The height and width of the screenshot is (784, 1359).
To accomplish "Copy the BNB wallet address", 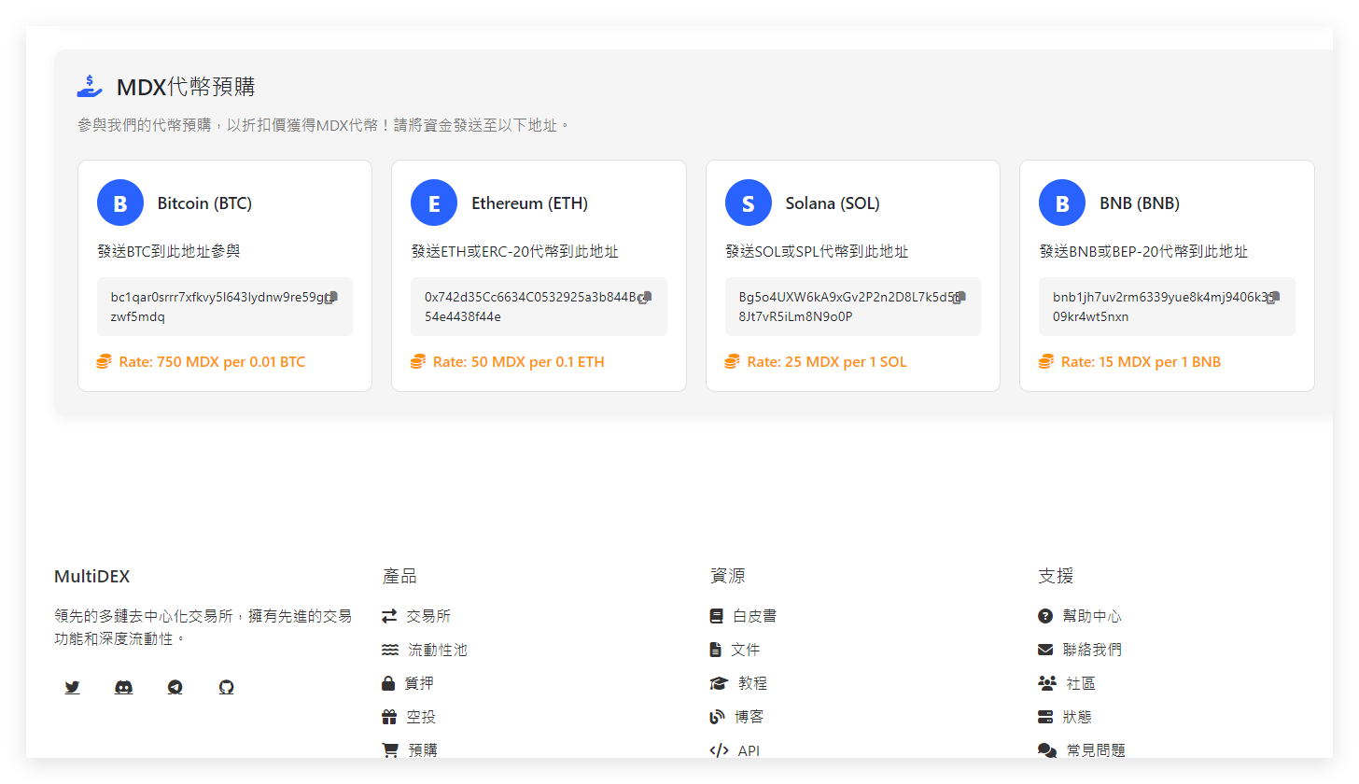I will click(1275, 297).
